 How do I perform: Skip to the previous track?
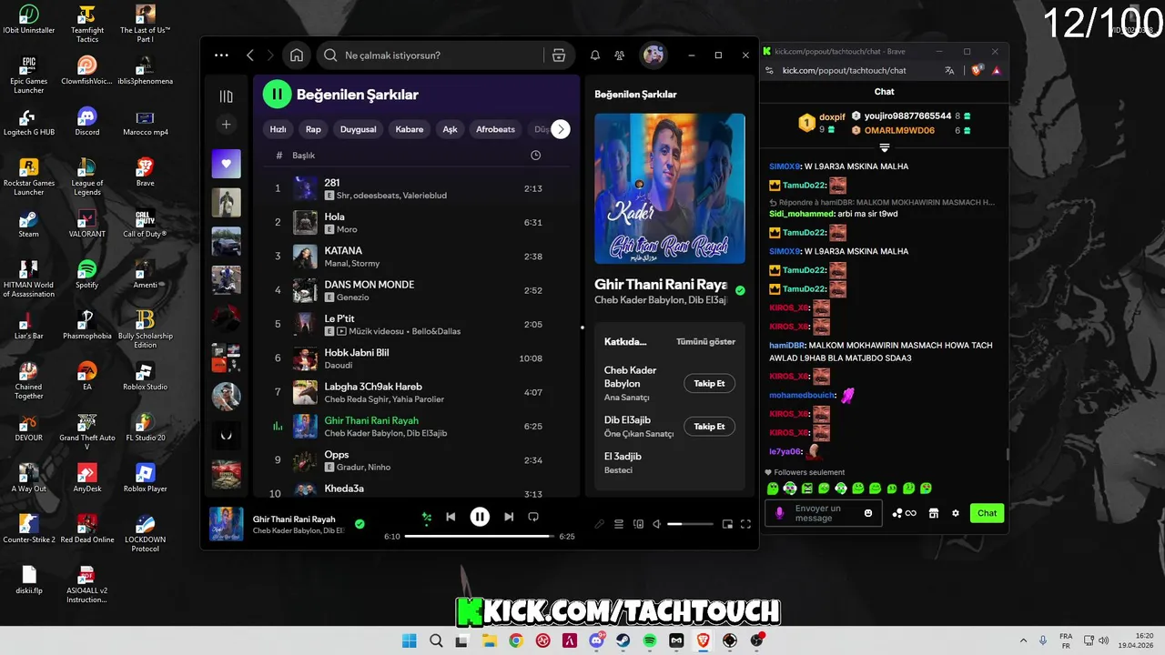451,517
